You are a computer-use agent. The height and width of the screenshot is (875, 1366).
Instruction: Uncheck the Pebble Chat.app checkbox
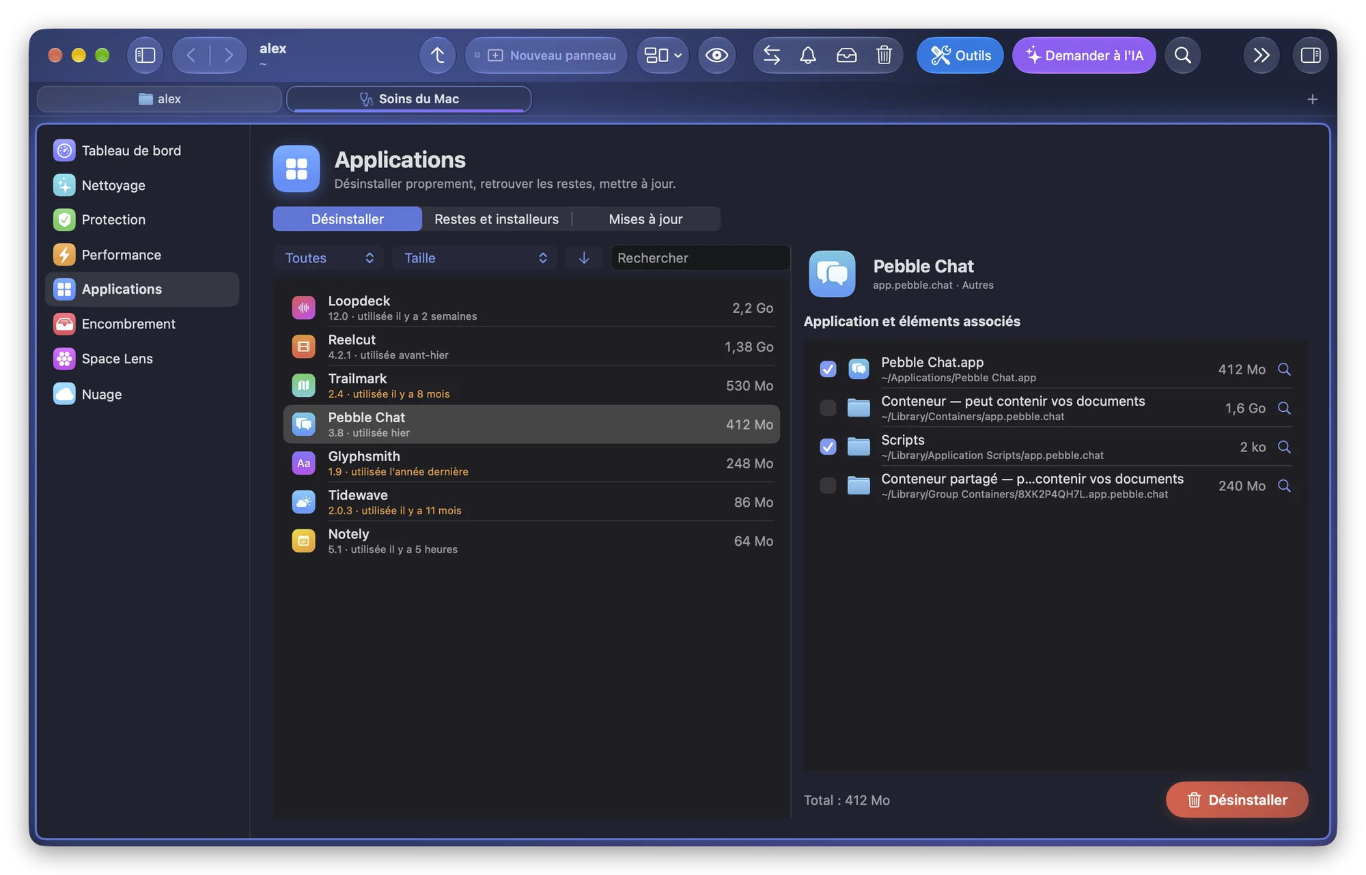point(828,370)
